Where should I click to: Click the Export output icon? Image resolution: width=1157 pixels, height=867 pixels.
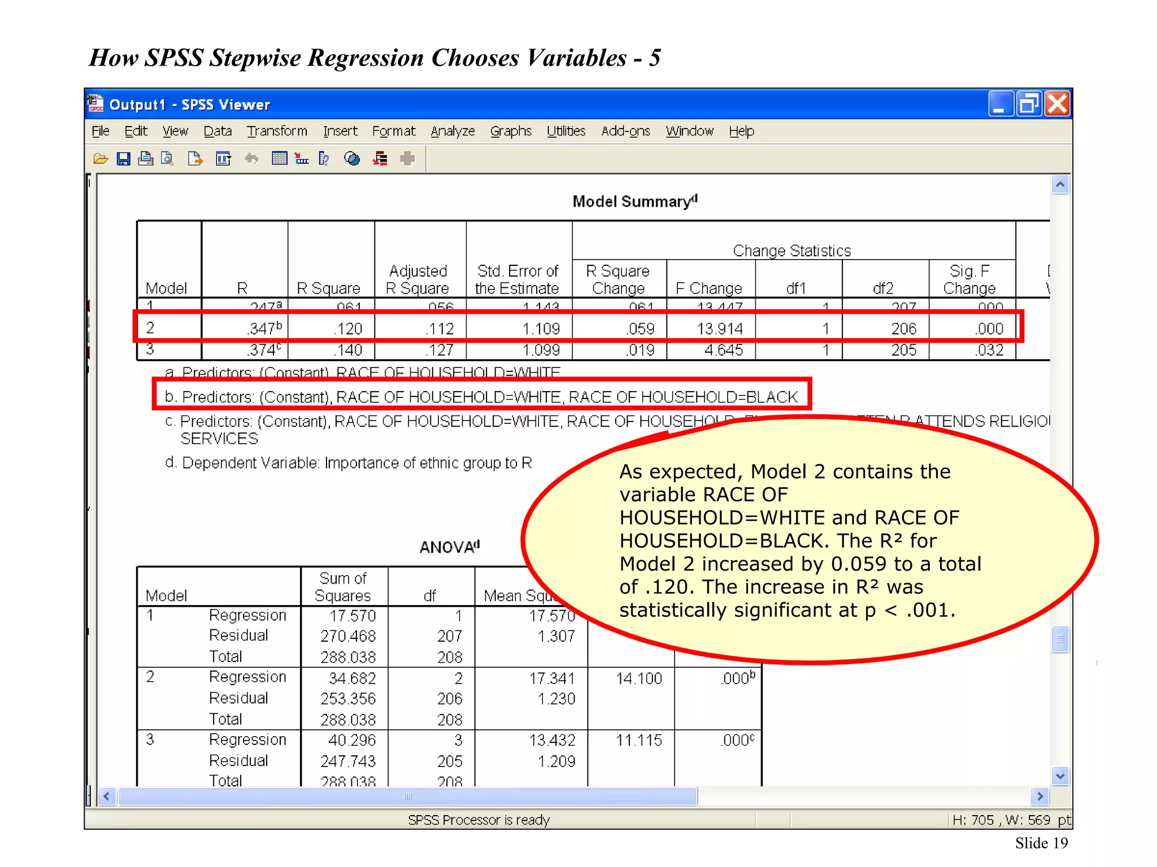pos(195,159)
